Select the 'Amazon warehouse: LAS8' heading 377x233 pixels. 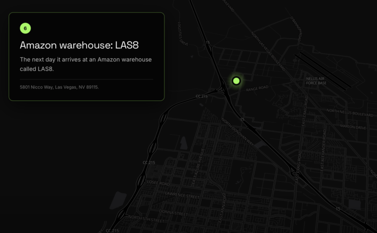(x=79, y=45)
